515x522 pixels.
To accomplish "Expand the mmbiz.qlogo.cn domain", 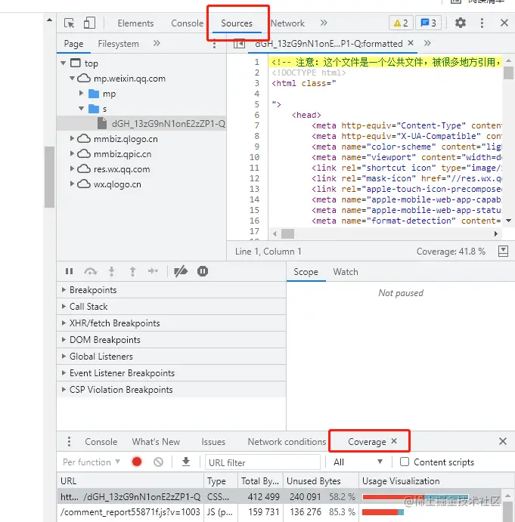I will [72, 138].
